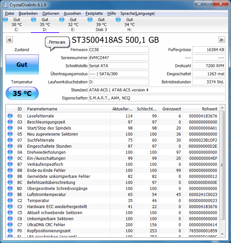Click status orb of Kopfpositionierungszeit row
Image resolution: width=231 pixels, height=243 pixels.
pyautogui.click(x=10, y=231)
